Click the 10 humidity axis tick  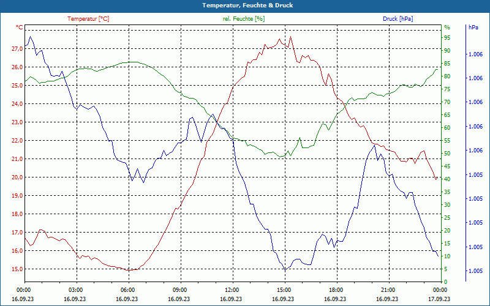(447, 256)
